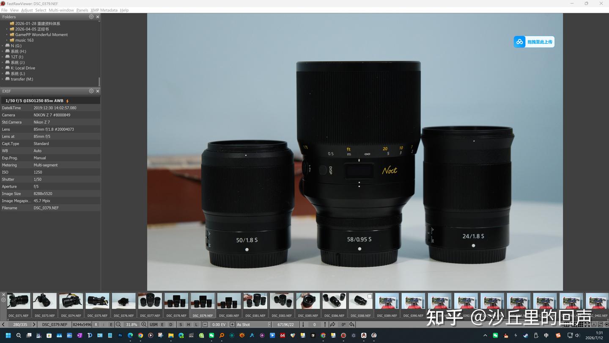Increase exposure with the plus box
609x343 pixels.
click(232, 324)
